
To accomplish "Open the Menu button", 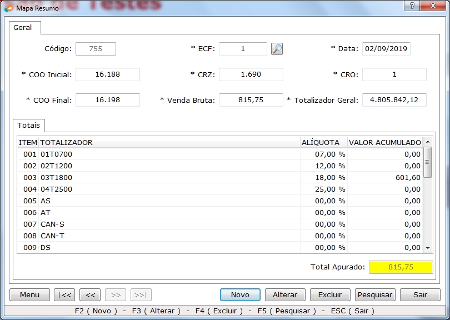I will 29,295.
